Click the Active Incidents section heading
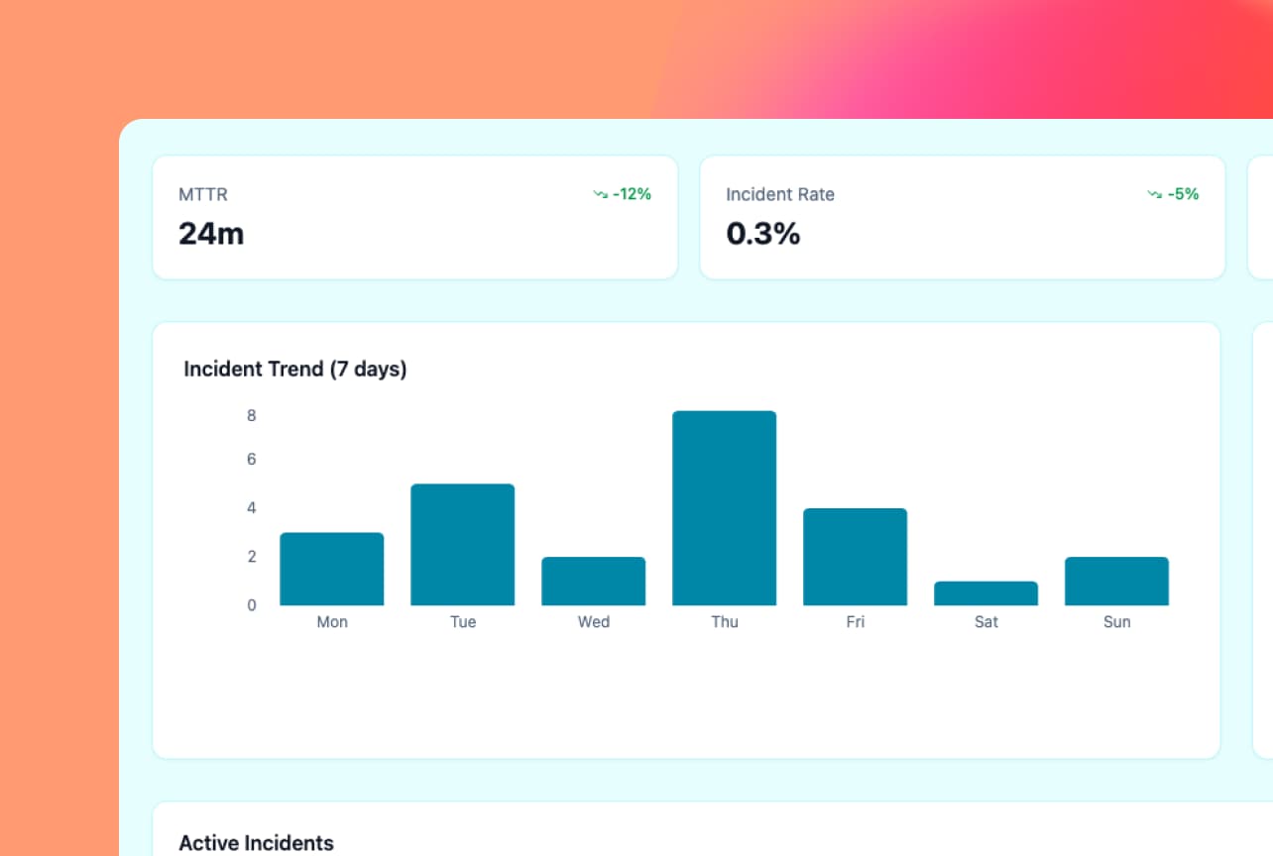 [256, 843]
